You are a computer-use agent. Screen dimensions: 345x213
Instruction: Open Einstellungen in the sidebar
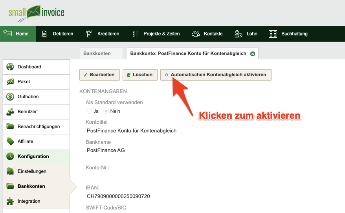[x=36, y=171]
